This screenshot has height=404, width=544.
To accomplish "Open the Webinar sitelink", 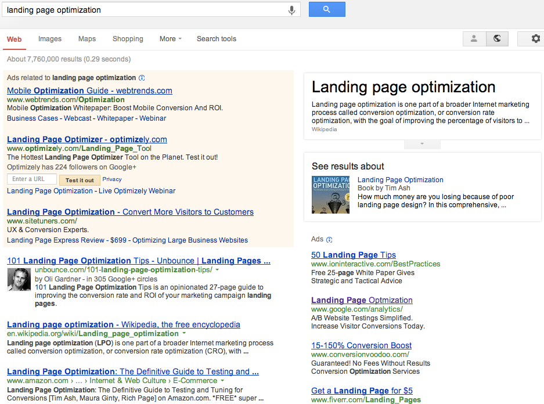I will point(153,118).
